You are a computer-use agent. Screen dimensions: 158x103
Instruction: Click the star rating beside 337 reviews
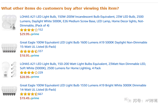[x=29, y=51]
